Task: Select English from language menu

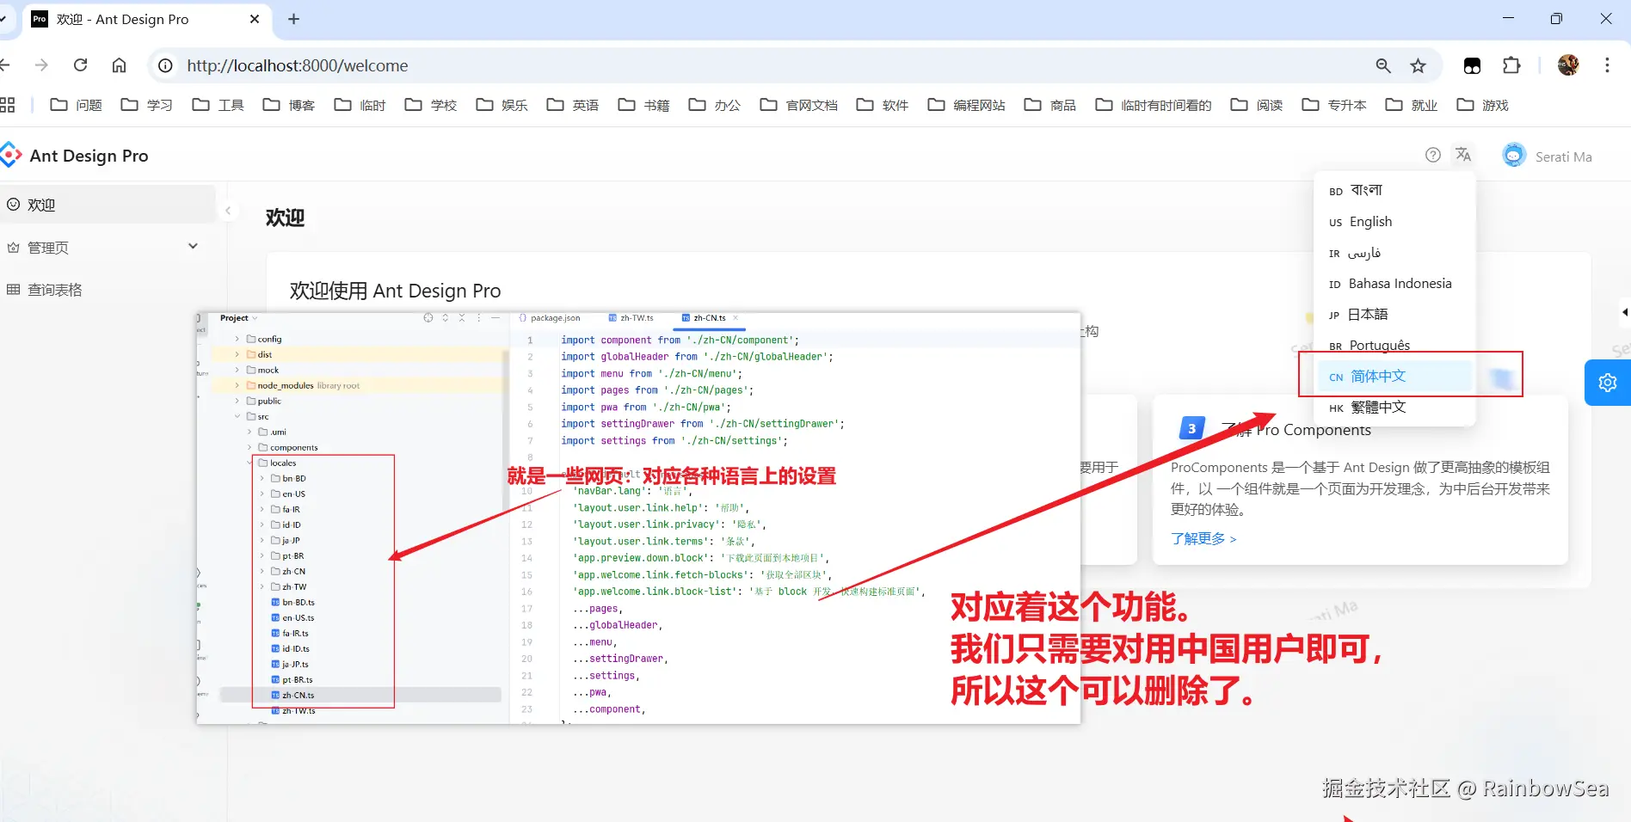Action: tap(1369, 222)
